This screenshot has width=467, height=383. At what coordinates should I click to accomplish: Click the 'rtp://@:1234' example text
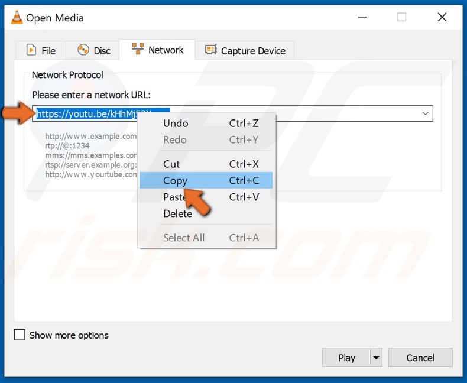tap(67, 146)
